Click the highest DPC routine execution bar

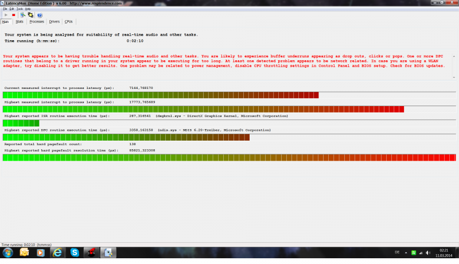point(229,137)
